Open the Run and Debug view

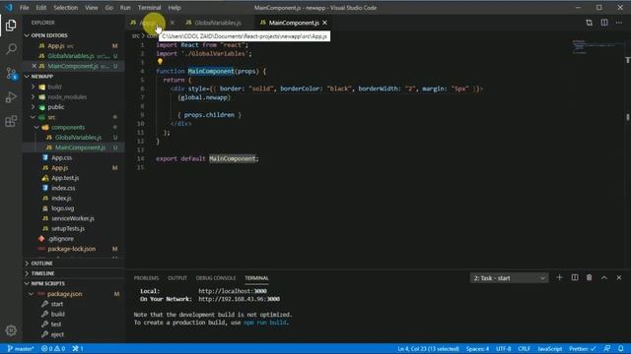coord(11,97)
